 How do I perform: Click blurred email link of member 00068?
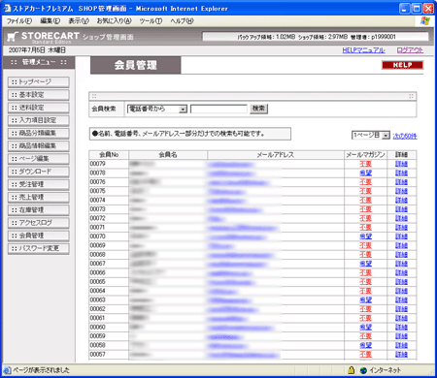point(240,255)
